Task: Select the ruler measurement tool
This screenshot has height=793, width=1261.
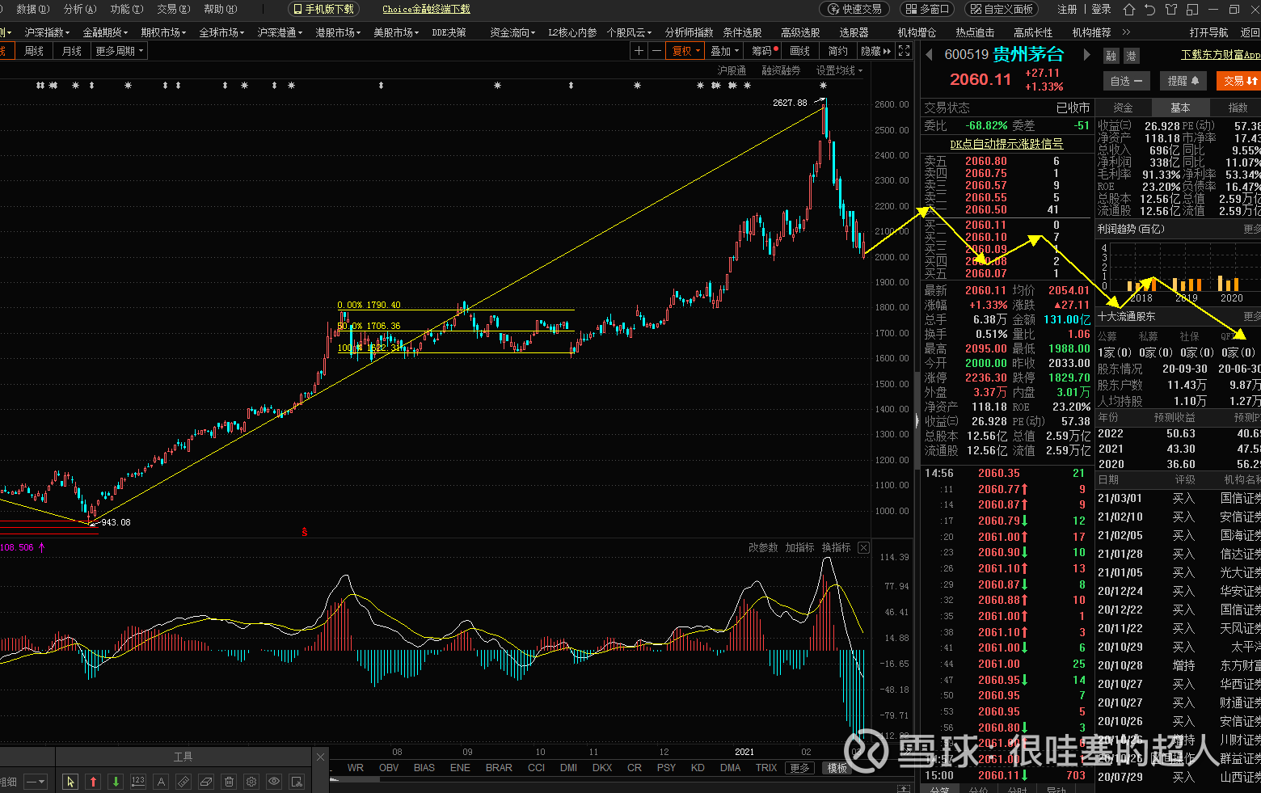Action: coord(183,782)
